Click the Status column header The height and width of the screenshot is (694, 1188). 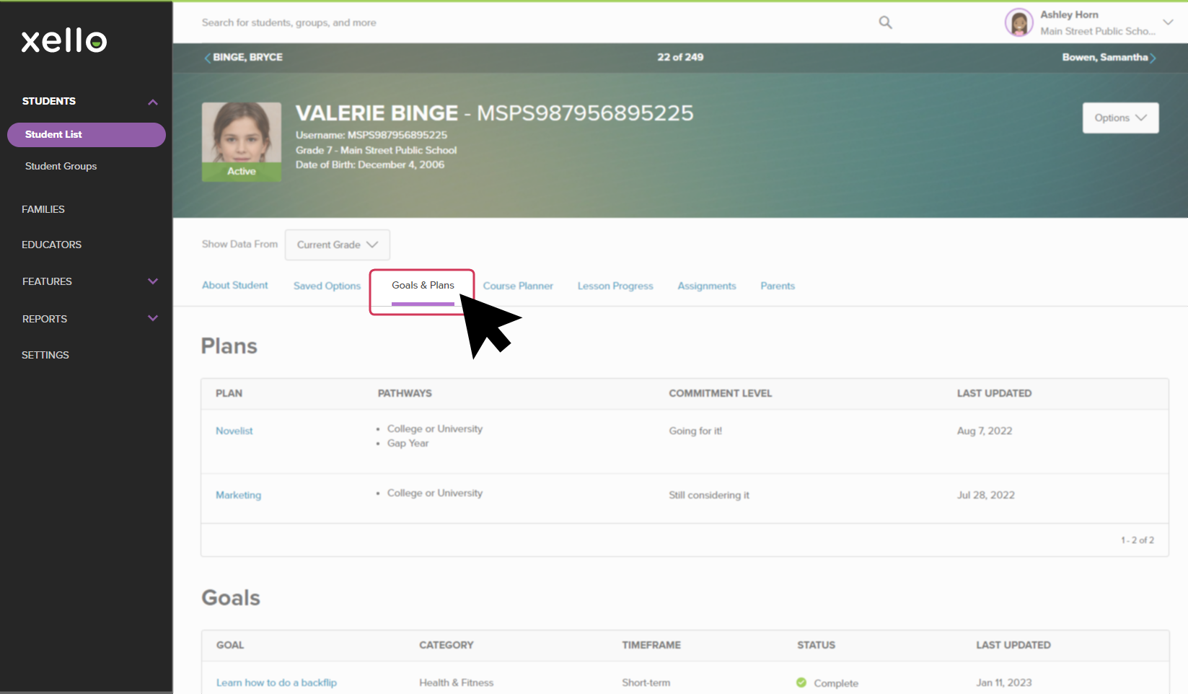(817, 645)
